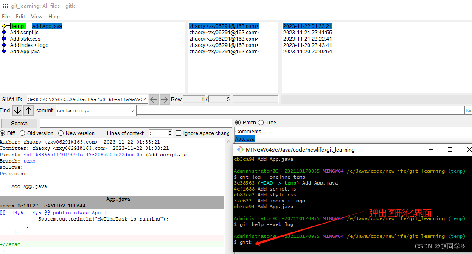
Task: Click hash 4cf1688 in the terminal
Action: pos(244,189)
